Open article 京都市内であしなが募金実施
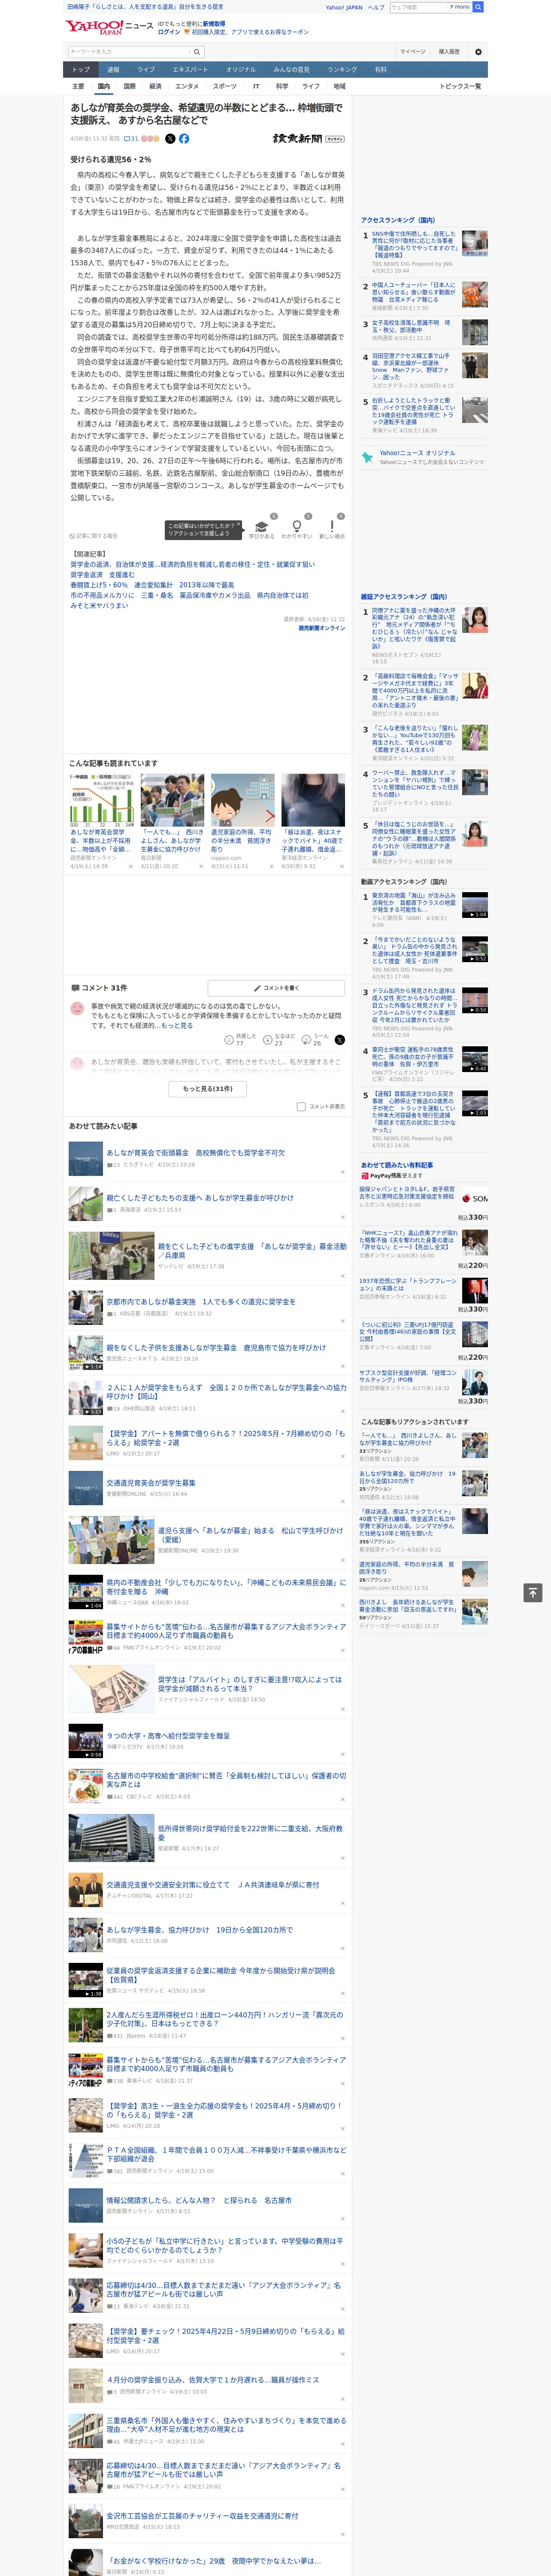551x2576 pixels. [201, 1302]
